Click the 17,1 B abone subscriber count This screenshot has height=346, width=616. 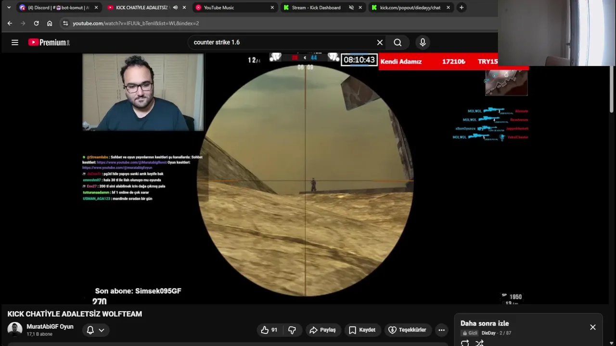(x=39, y=334)
